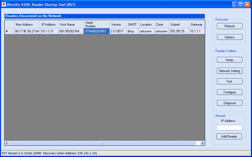Click the Zone column header

click(x=161, y=24)
